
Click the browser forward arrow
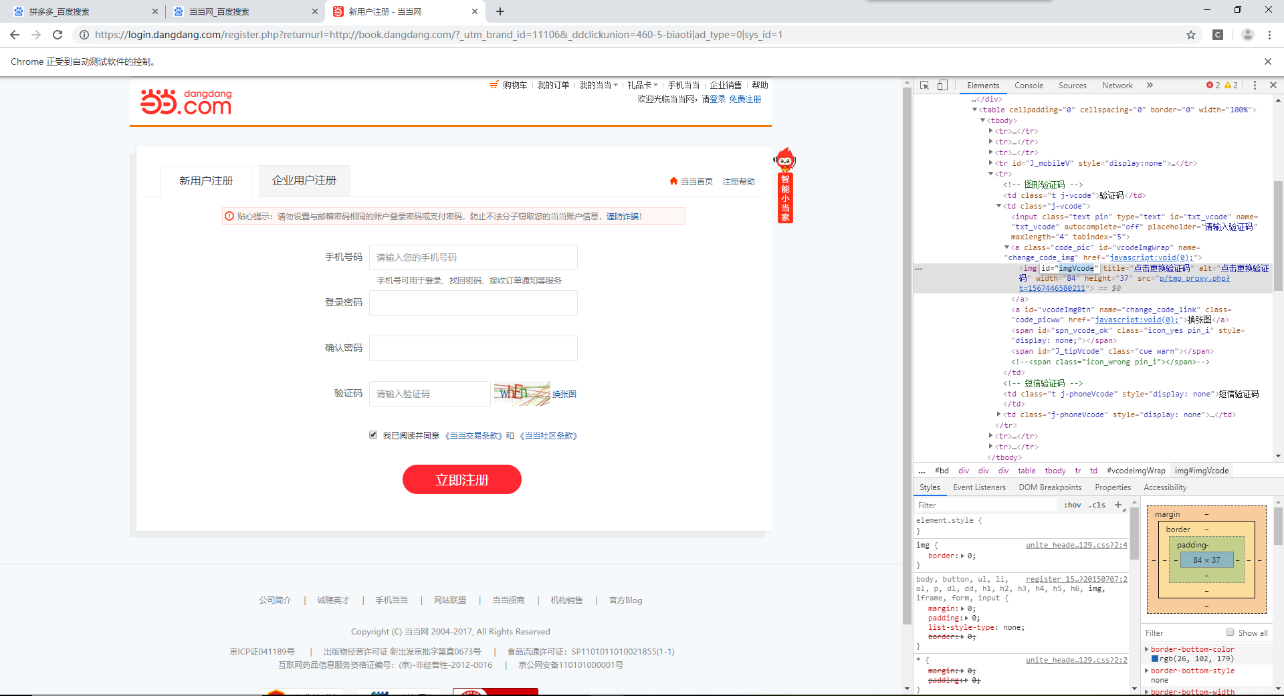pos(36,35)
